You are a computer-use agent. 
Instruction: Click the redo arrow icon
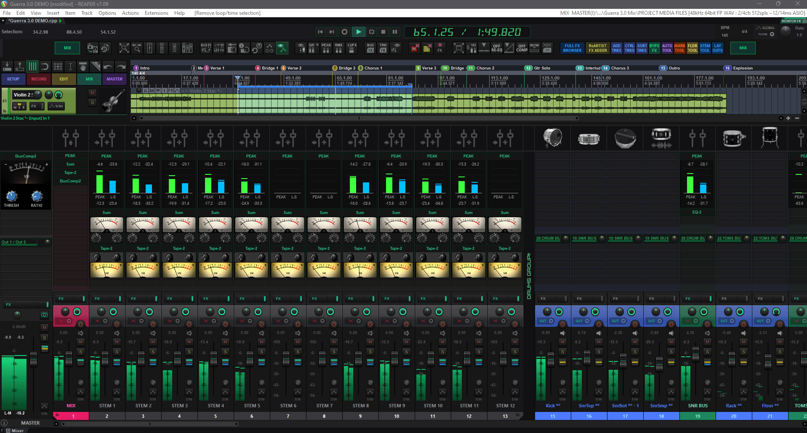(121, 67)
